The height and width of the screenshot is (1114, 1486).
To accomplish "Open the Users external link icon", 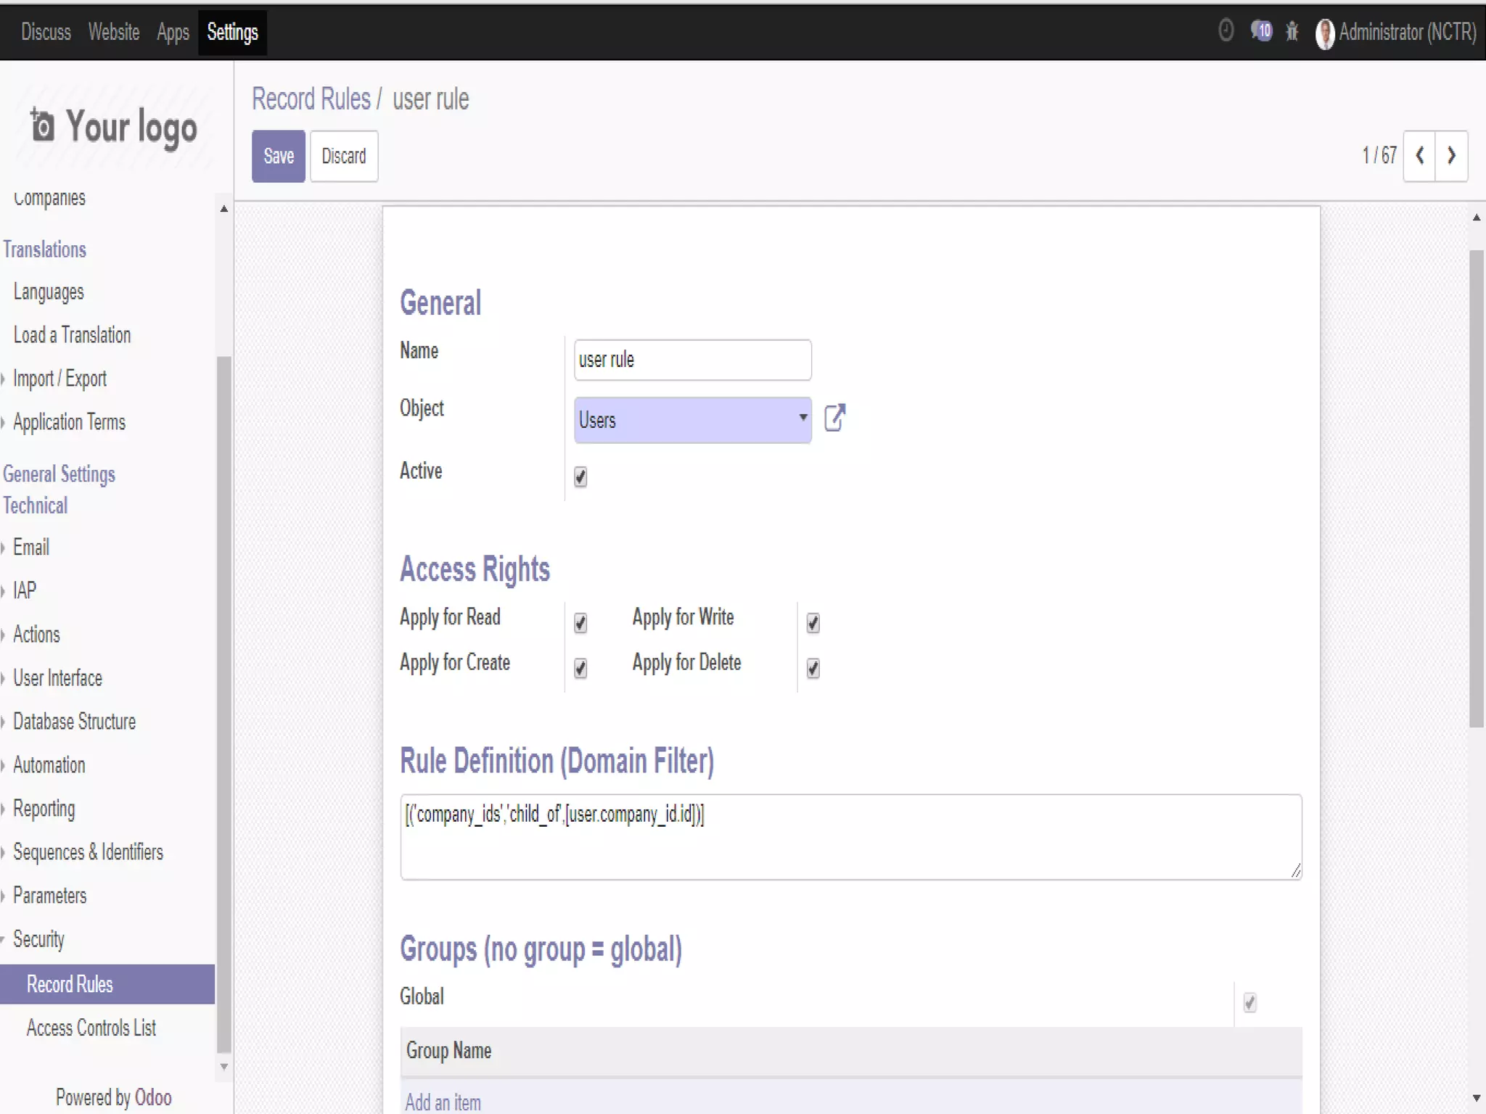I will (834, 418).
